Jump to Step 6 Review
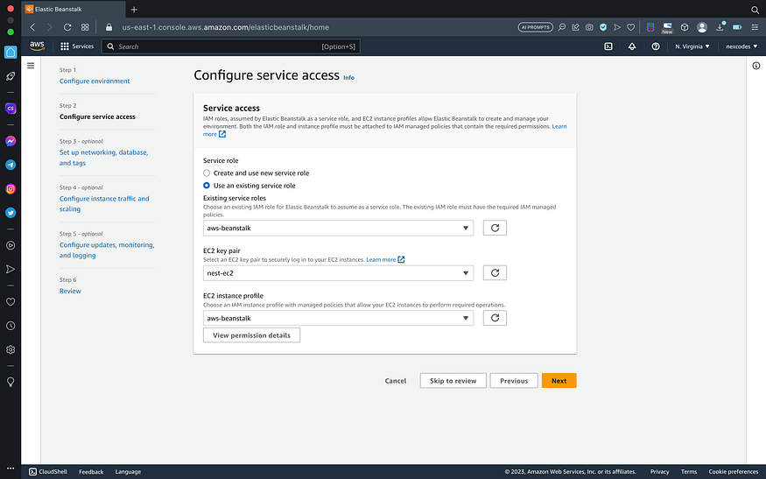Viewport: 766px width, 479px height. coord(70,291)
